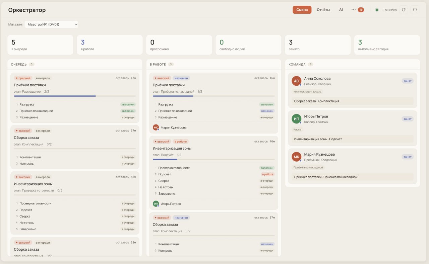Click 'Приёмка поставки · Приёмка по накладной' assignment row
The width and height of the screenshot is (429, 264).
click(352, 177)
